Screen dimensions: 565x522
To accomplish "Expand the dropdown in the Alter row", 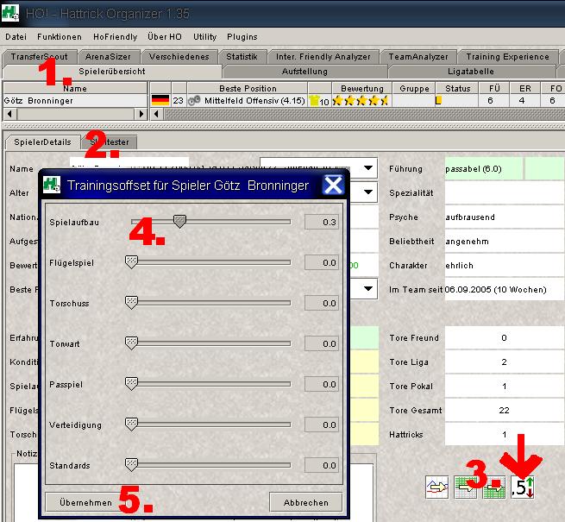I will tap(368, 192).
